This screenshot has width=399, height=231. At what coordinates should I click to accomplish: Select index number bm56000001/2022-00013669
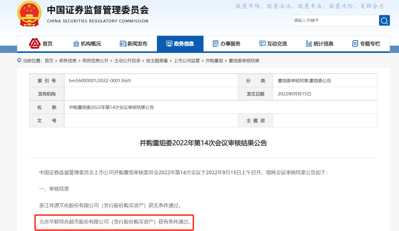pos(100,81)
